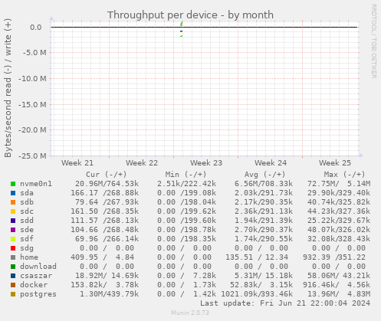Image resolution: width=381 pixels, height=321 pixels.
Task: Click the nvme0n1 device label
Action: tap(36, 184)
